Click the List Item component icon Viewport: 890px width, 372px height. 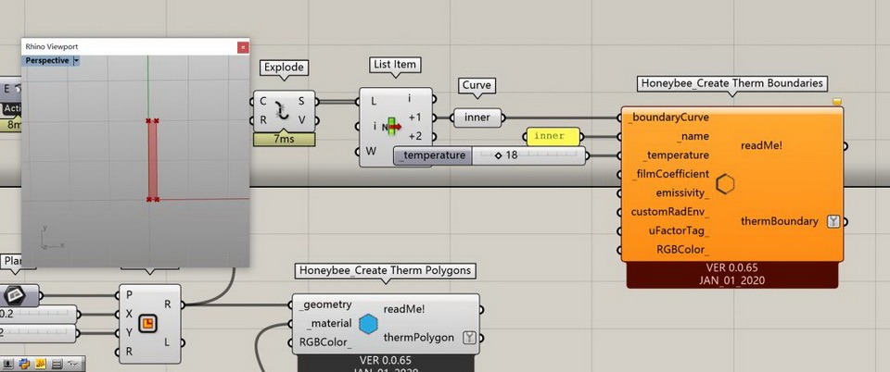[390, 127]
